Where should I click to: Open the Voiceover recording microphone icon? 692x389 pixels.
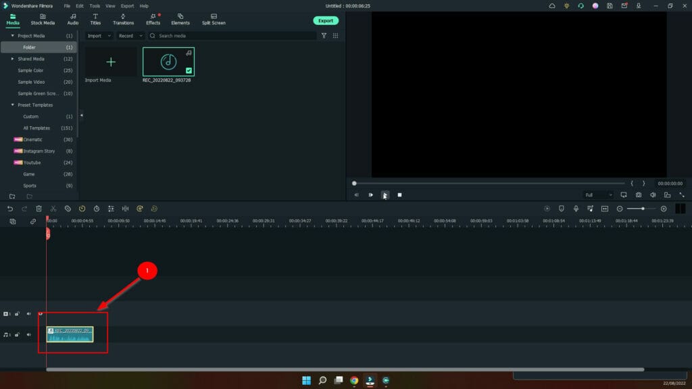pos(576,209)
